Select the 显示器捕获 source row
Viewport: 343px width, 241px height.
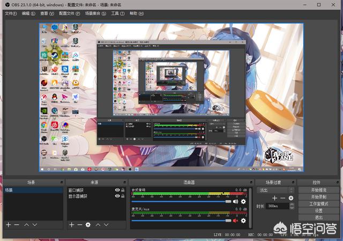(x=96, y=196)
